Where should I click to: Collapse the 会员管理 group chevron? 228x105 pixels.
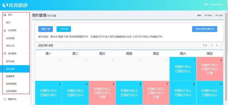(26, 30)
